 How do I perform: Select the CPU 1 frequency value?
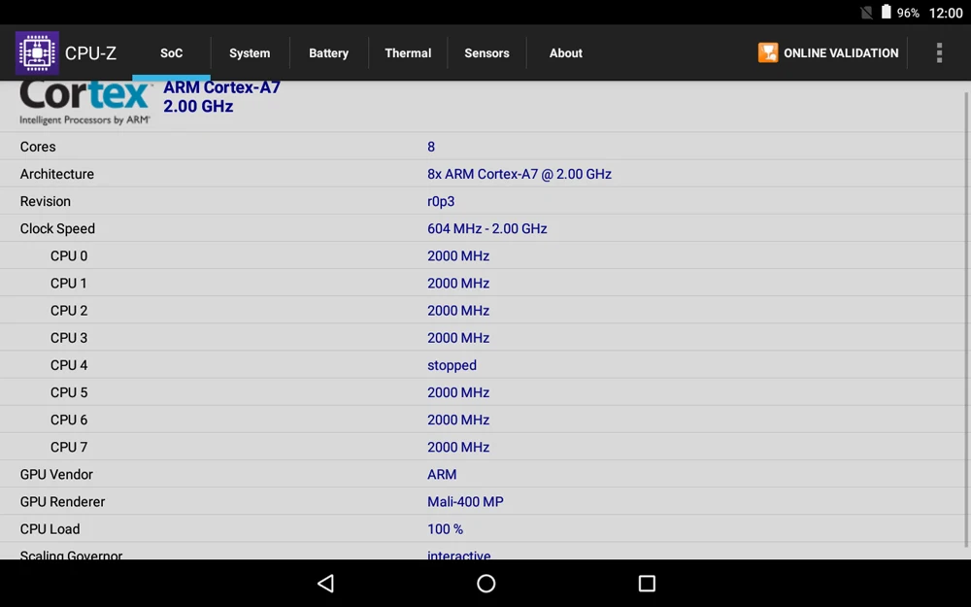click(x=458, y=283)
